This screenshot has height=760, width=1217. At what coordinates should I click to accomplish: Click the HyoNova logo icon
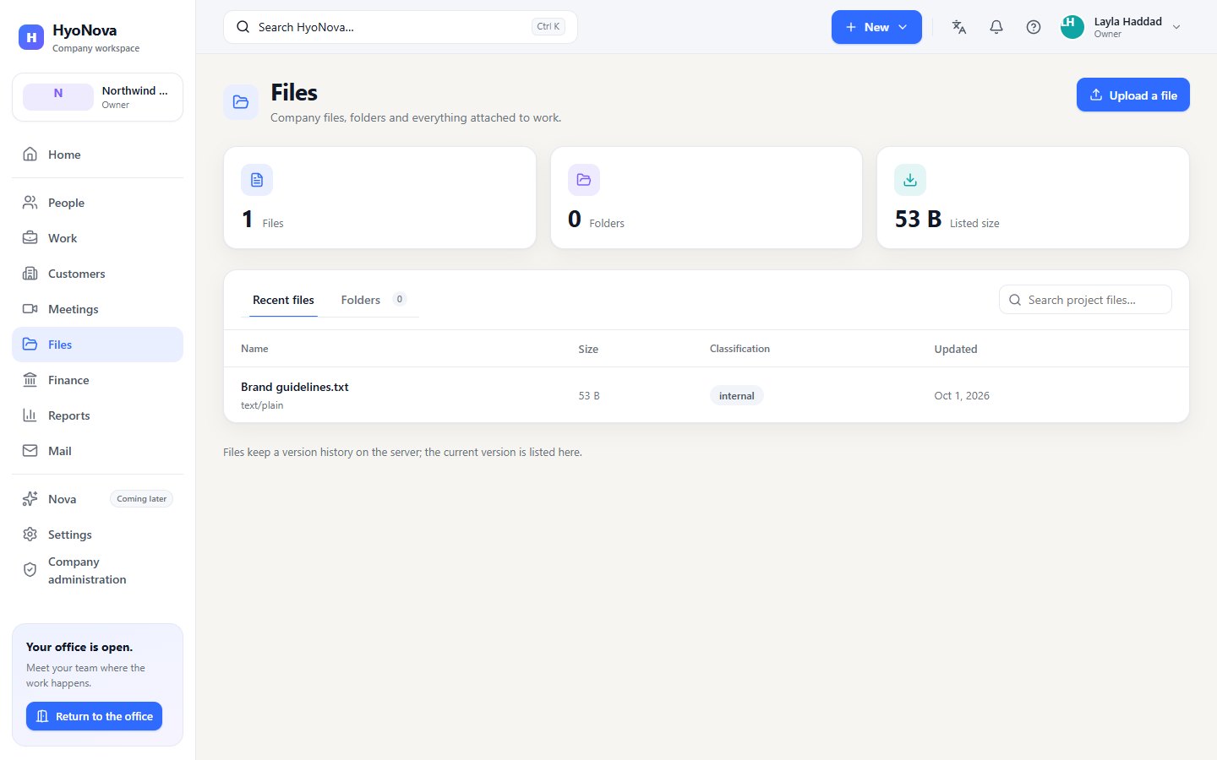click(31, 37)
